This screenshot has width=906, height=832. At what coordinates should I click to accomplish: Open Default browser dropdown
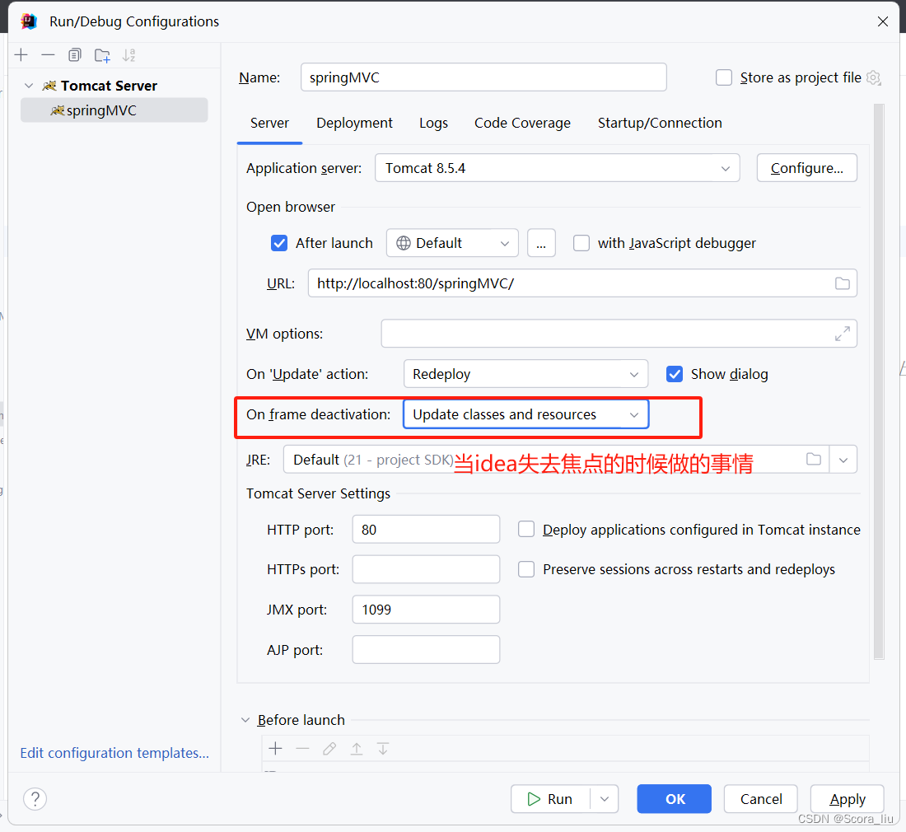(452, 243)
